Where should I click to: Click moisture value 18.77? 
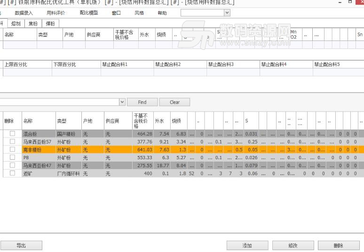[x=162, y=165]
